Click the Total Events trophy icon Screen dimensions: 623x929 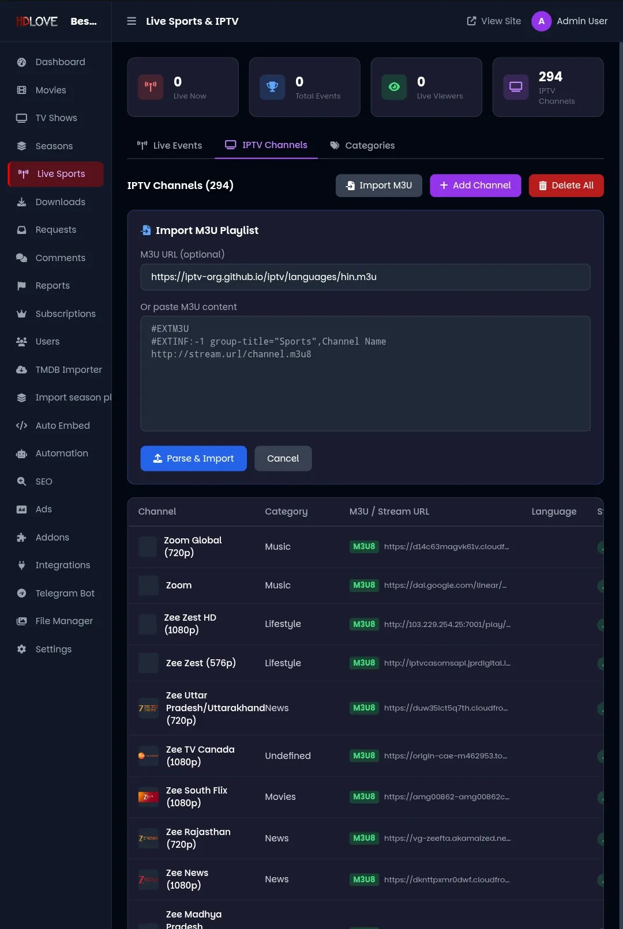pyautogui.click(x=272, y=87)
